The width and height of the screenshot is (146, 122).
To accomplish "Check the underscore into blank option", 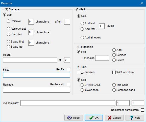I will (79, 72).
